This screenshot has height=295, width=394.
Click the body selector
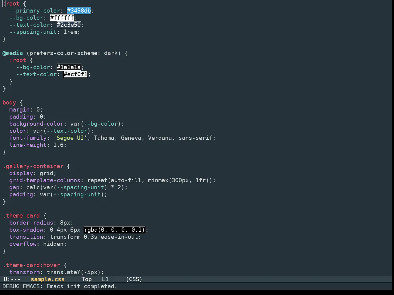(x=9, y=103)
